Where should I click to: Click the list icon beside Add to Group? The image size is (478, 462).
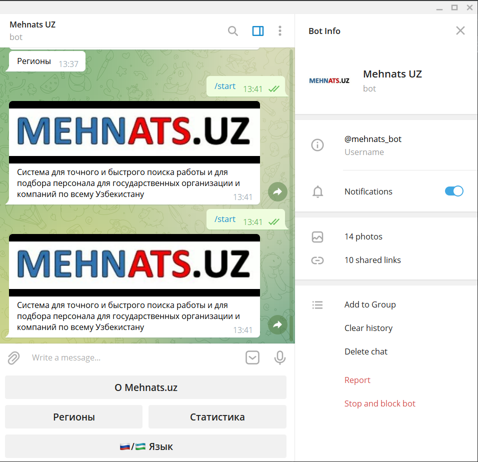pos(317,304)
